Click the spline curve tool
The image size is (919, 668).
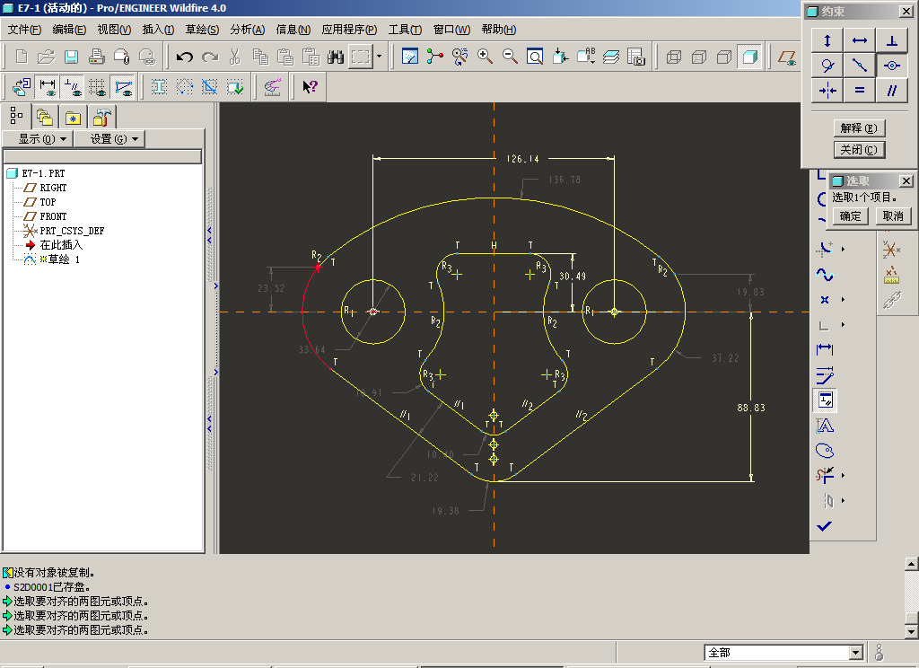point(825,274)
